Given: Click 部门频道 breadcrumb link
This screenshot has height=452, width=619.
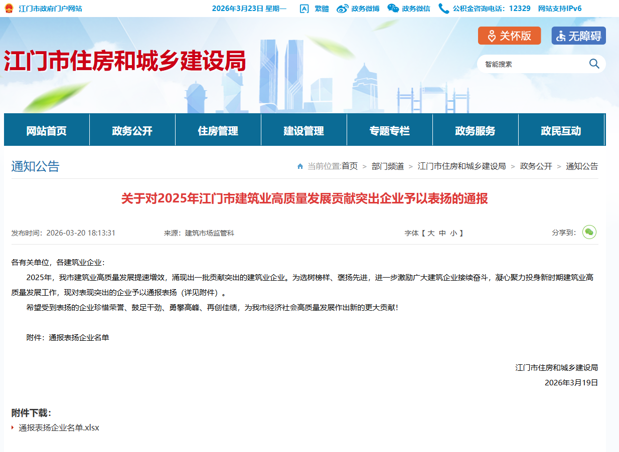Looking at the screenshot, I should pos(387,166).
